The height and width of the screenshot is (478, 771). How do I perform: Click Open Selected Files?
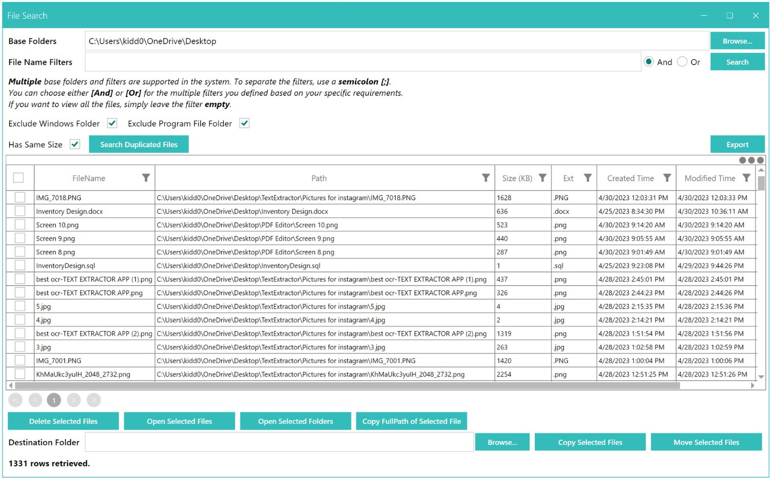pos(179,421)
